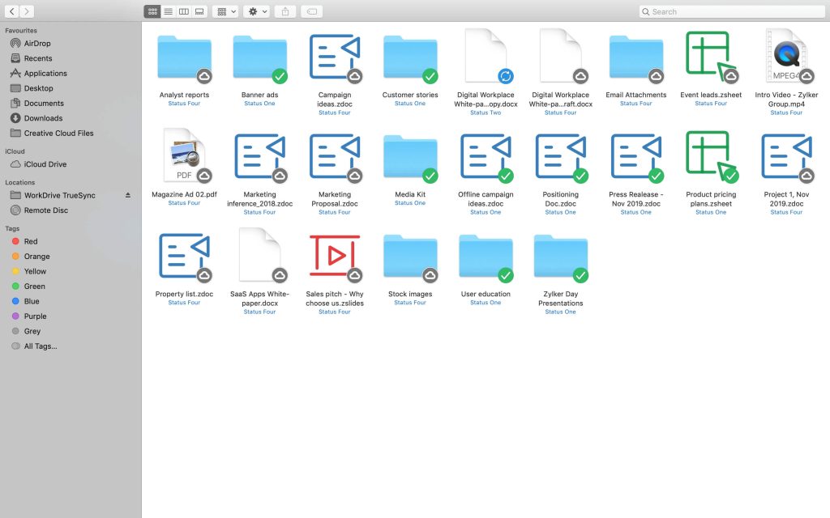The image size is (830, 518).
Task: Open the Campaign ideas.zdoc file
Action: [334, 57]
